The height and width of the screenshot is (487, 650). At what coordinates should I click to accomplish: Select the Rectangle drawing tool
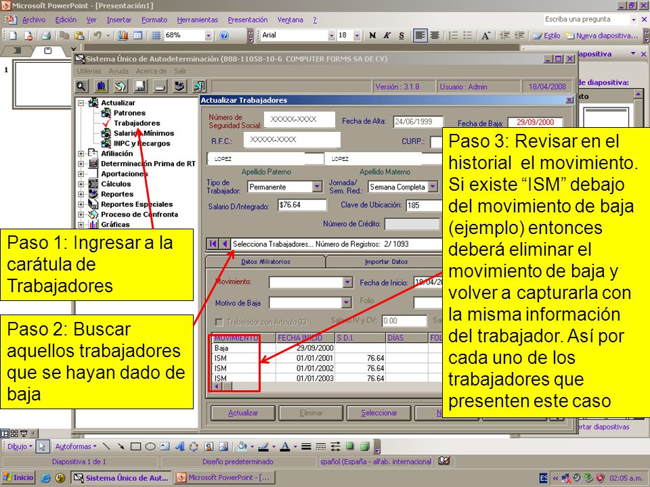135,446
